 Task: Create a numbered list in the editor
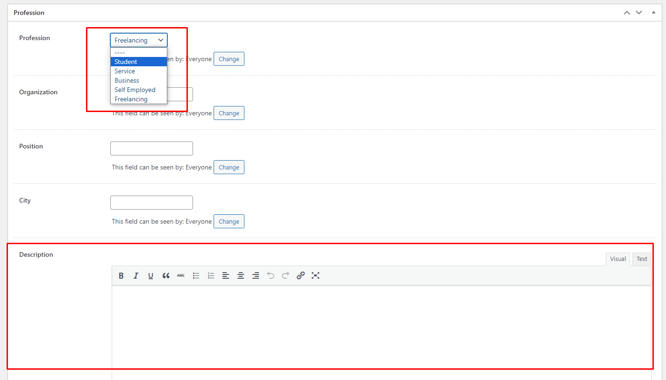[211, 275]
